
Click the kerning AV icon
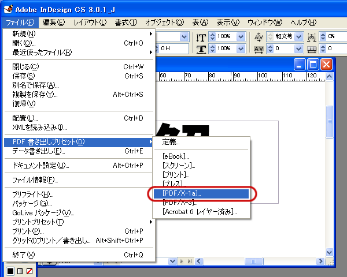tap(259, 37)
